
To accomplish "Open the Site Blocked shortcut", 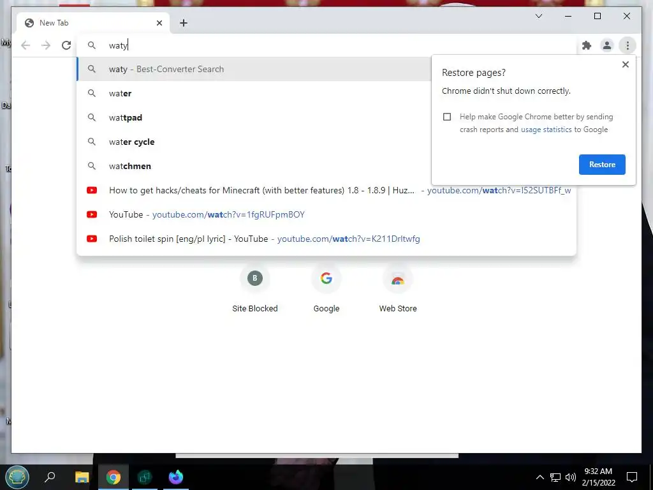I will [x=255, y=290].
